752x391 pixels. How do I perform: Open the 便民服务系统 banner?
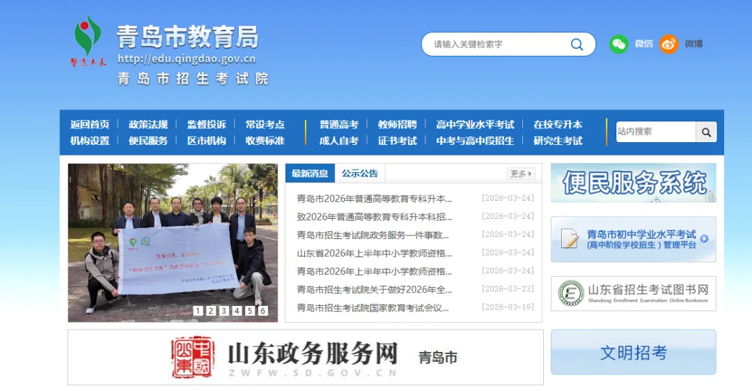[x=634, y=183]
